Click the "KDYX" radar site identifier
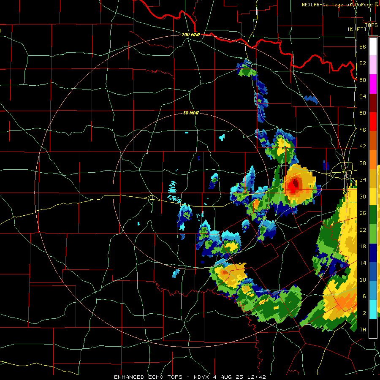The image size is (380, 380). [201, 377]
